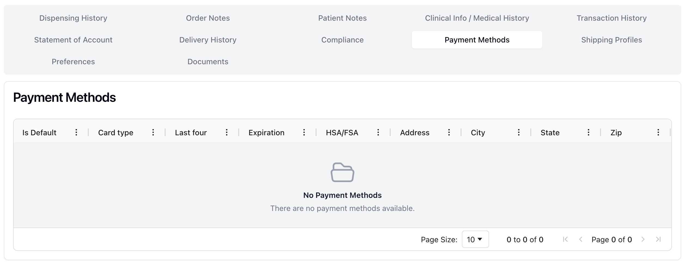The image size is (685, 264).
Task: Open the Expiration column menu
Action: [304, 133]
